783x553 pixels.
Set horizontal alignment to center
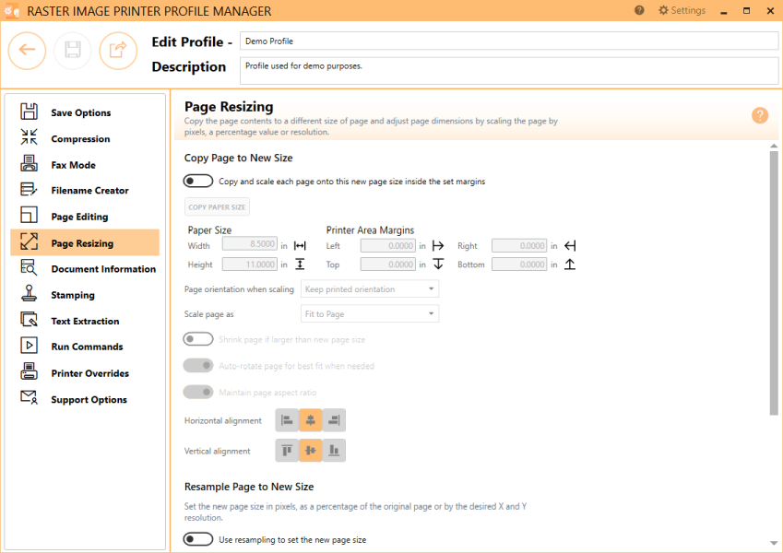click(311, 420)
